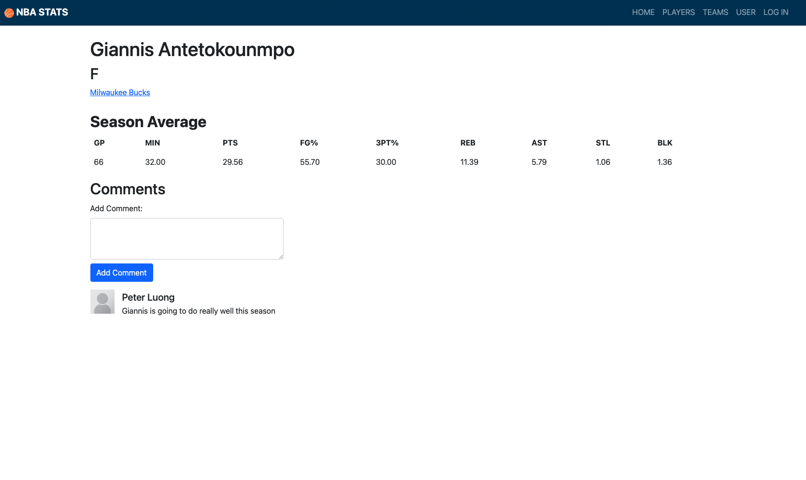
Task: Click the Season Average heading
Action: tap(148, 122)
